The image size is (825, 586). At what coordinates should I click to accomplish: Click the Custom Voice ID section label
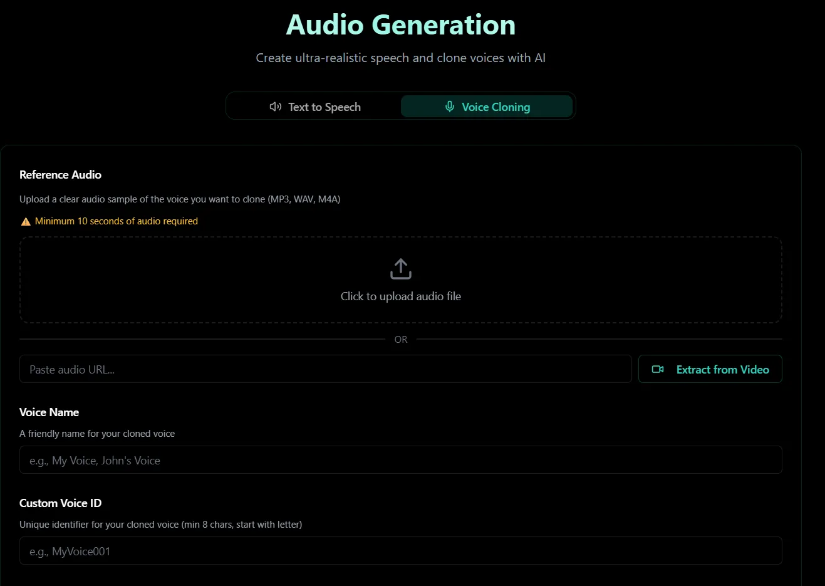60,503
